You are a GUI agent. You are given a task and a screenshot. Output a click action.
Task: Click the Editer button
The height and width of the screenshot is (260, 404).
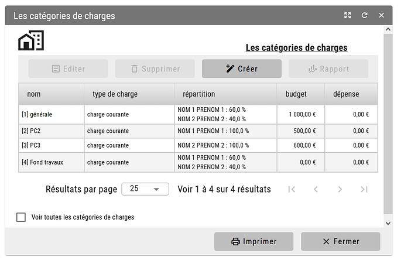tap(68, 69)
